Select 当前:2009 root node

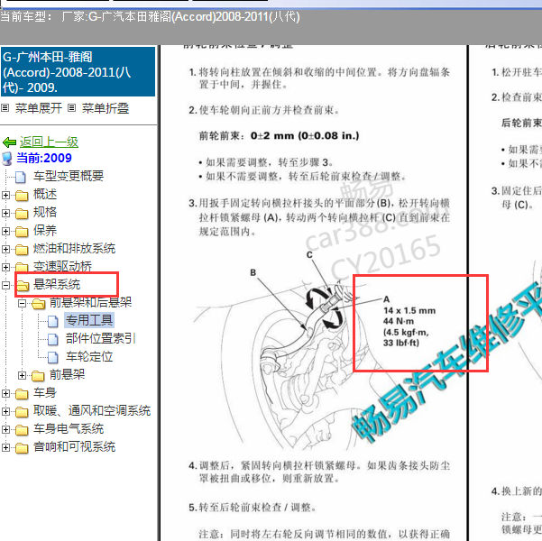click(x=44, y=158)
